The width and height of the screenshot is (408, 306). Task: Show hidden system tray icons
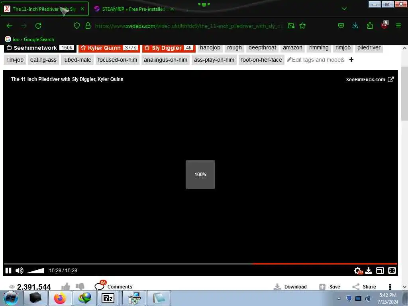(x=339, y=298)
